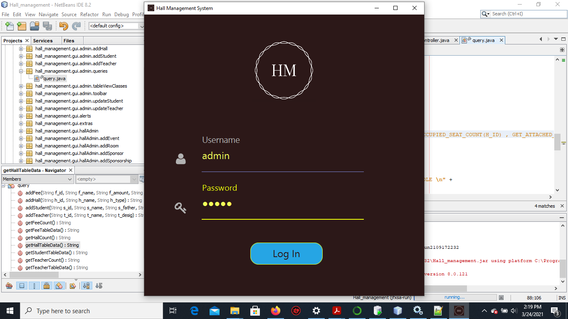The height and width of the screenshot is (319, 568).
Task: Toggle Sort by Name in Navigator toolbar
Action: point(86,285)
